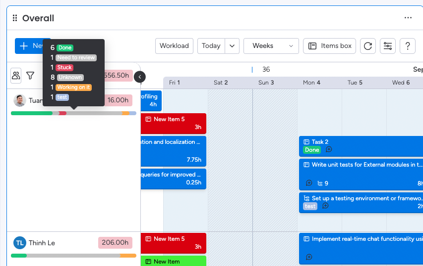Jump to Today on the timeline
This screenshot has height=266, width=423.
pyautogui.click(x=211, y=46)
